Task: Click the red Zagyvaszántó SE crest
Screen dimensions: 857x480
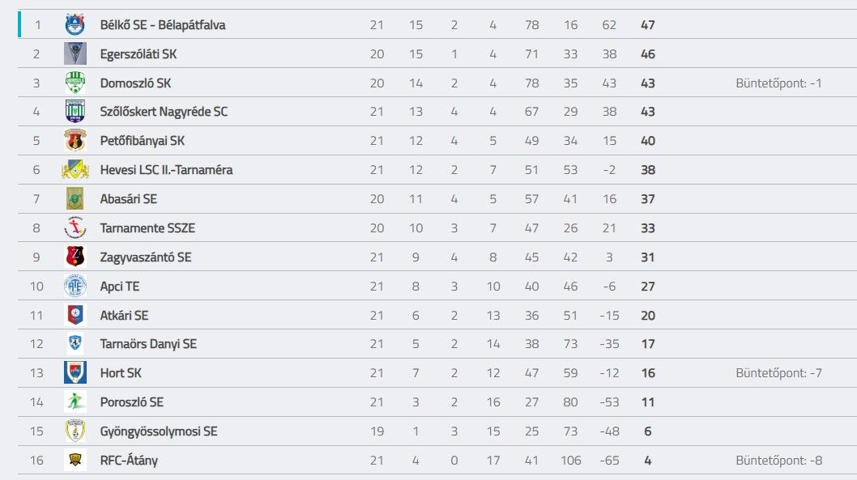Action: 75,257
